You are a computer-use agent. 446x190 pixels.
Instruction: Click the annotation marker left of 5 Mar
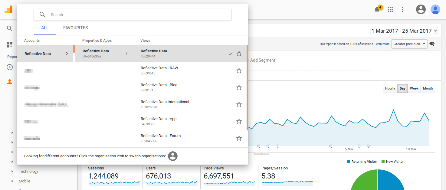[x=331, y=146]
